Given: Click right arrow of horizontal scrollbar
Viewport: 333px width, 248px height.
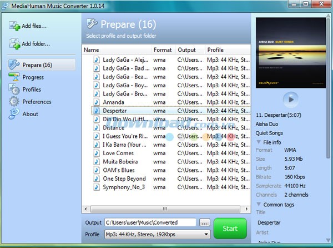Looking at the screenshot, I should [x=246, y=209].
